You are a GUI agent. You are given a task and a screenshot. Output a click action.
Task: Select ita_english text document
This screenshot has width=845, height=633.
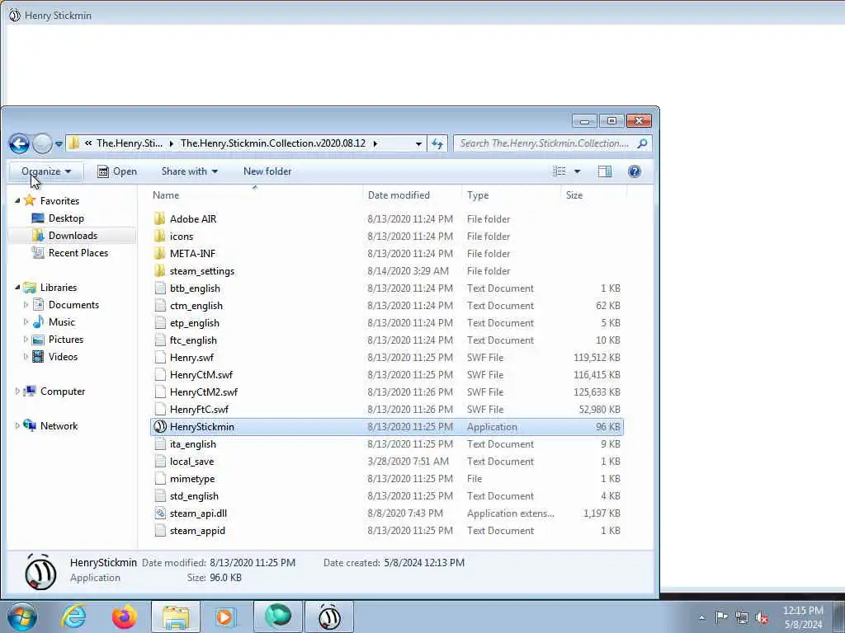[x=193, y=443]
